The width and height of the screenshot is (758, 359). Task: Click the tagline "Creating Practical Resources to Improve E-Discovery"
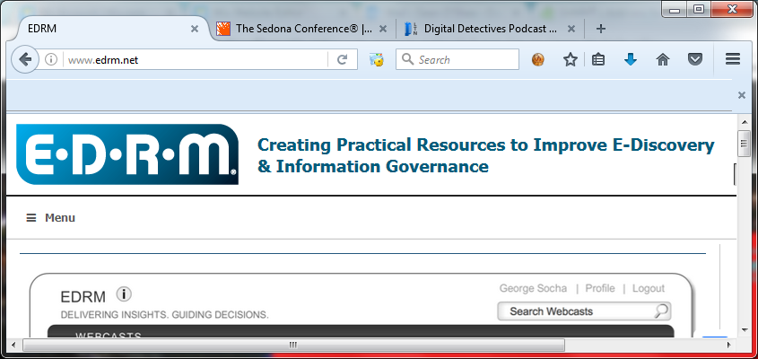[x=486, y=144]
